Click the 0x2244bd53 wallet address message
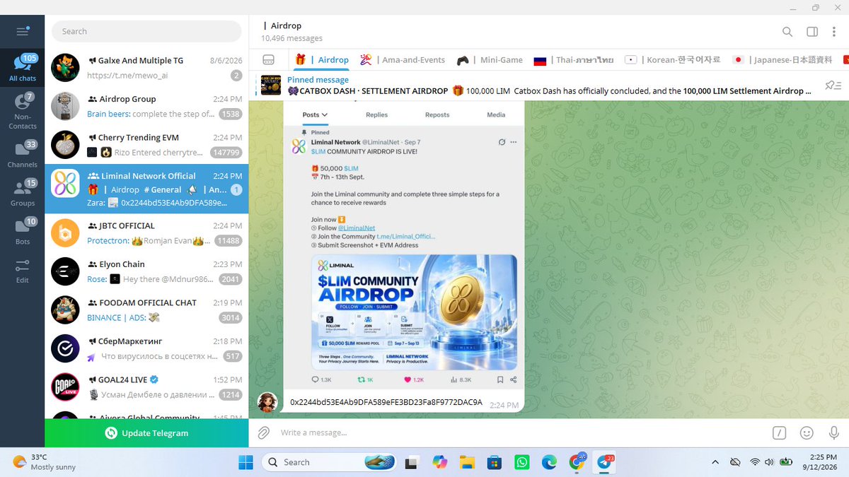The width and height of the screenshot is (849, 477). coord(386,402)
